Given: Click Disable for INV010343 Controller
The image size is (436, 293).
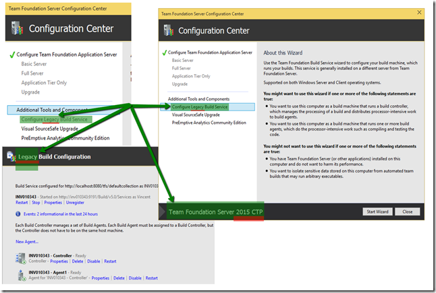Looking at the screenshot, I should point(93,261).
